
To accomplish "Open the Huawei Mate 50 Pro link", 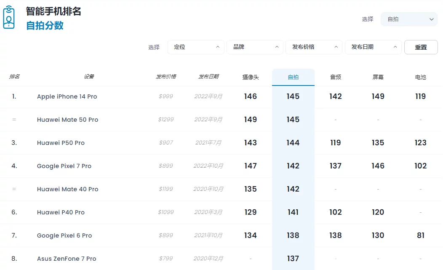I will pyautogui.click(x=67, y=120).
